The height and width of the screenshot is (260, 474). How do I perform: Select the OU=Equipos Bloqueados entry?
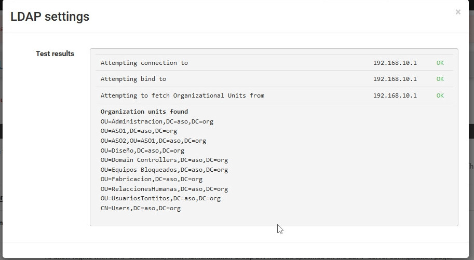164,170
